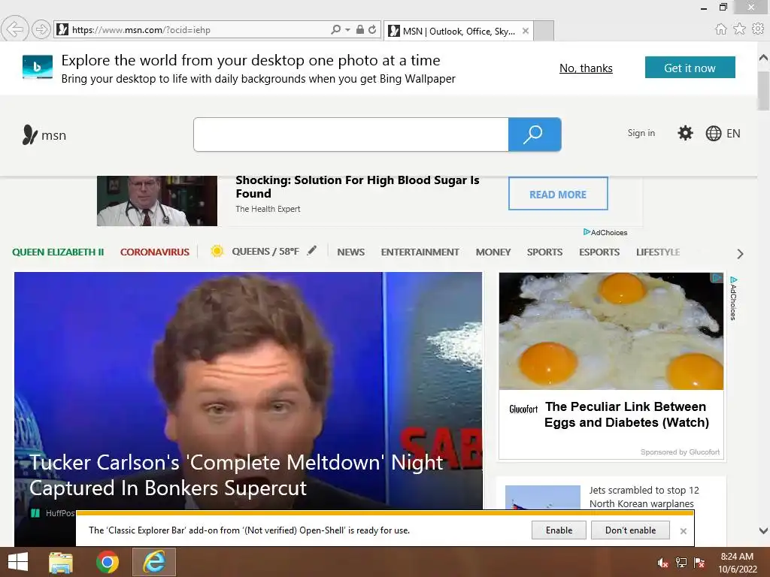
Task: Open the EN language globe selector
Action: (x=723, y=134)
